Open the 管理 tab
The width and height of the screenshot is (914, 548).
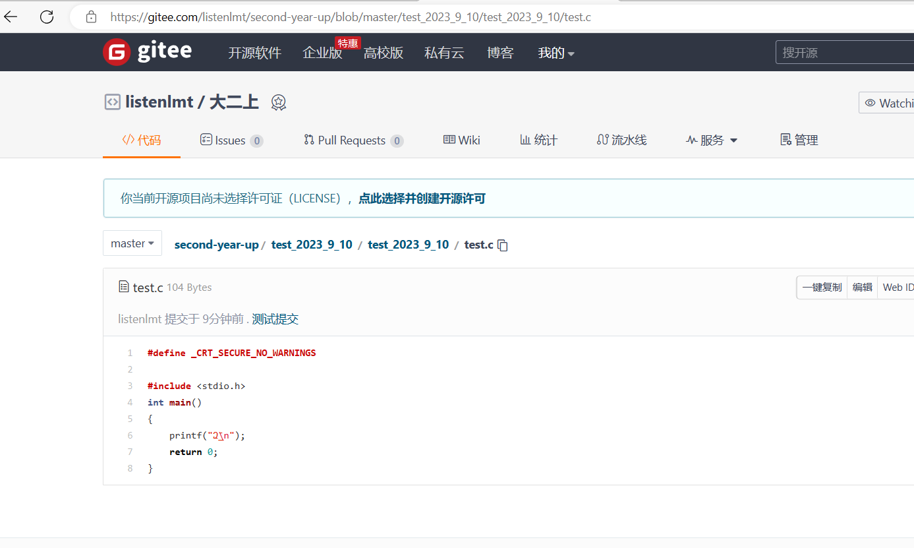[x=799, y=140]
